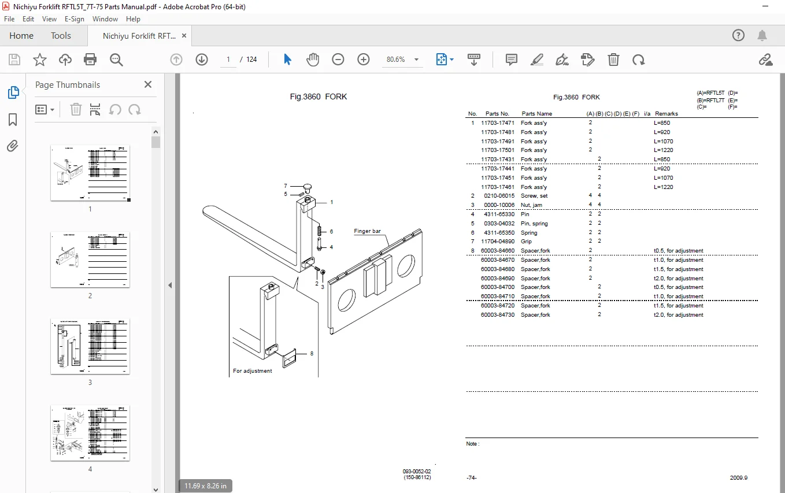Click the page number input field
The width and height of the screenshot is (785, 493).
pos(228,60)
